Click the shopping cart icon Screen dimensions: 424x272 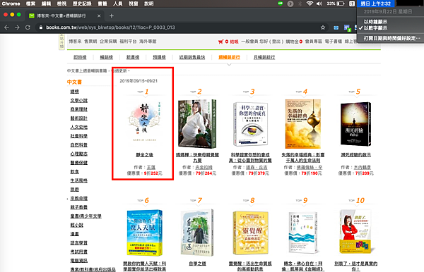(x=220, y=42)
